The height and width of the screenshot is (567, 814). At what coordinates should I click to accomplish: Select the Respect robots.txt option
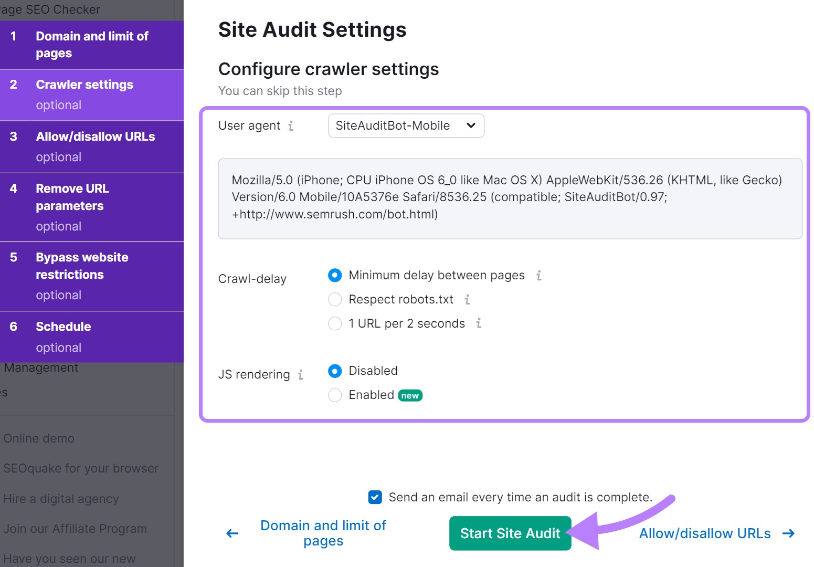(335, 299)
